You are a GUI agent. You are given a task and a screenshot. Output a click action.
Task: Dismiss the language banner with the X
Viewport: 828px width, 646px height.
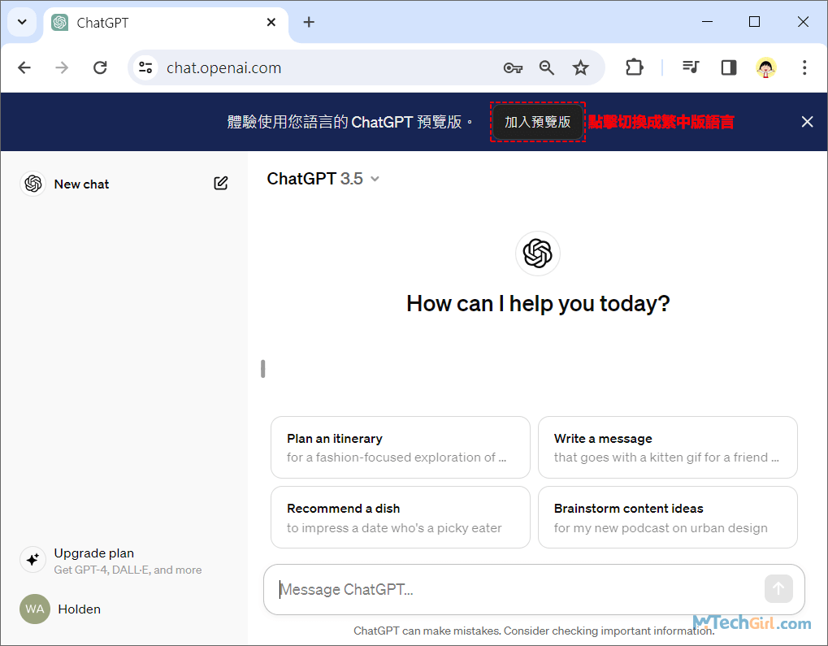806,121
